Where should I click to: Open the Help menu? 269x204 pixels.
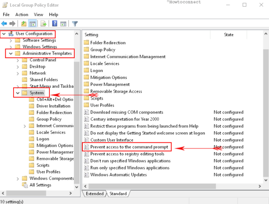point(53,14)
